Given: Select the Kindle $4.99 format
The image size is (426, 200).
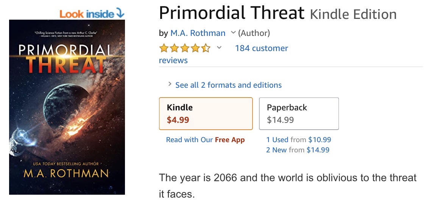Looking at the screenshot, I should (x=206, y=114).
